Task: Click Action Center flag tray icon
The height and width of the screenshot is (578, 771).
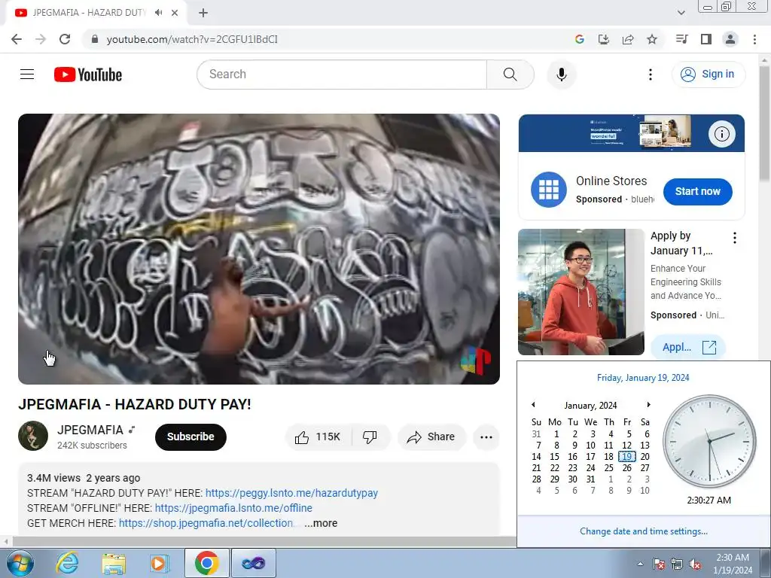Action: [659, 564]
